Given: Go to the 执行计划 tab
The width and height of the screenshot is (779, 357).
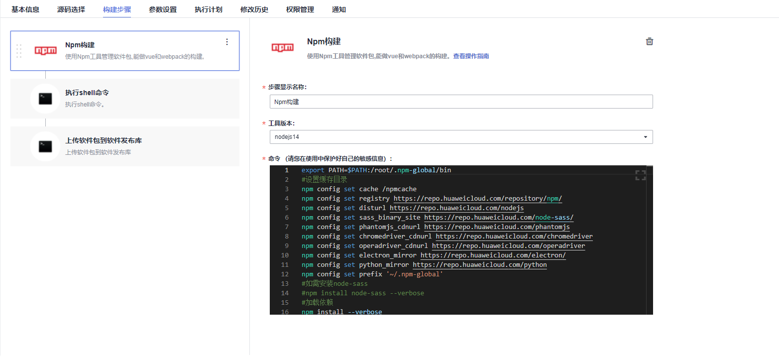Looking at the screenshot, I should tap(209, 9).
